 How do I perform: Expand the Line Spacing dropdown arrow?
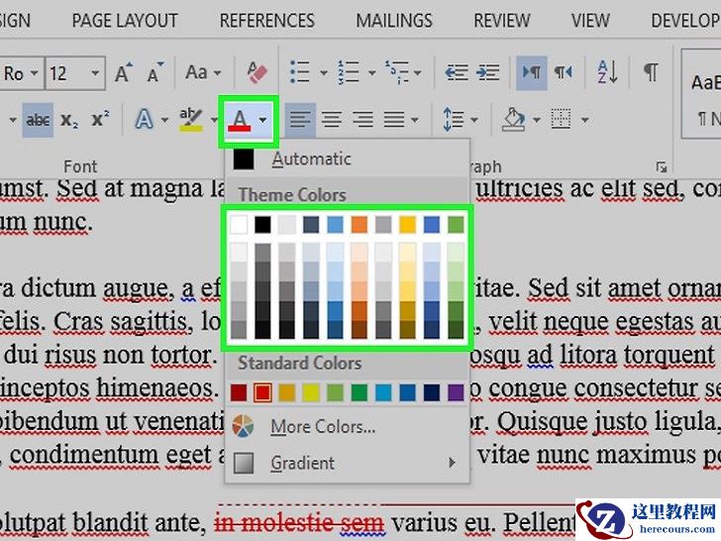click(474, 120)
